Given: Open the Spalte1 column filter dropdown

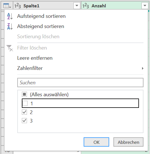Looking at the screenshot, I should click(77, 6).
